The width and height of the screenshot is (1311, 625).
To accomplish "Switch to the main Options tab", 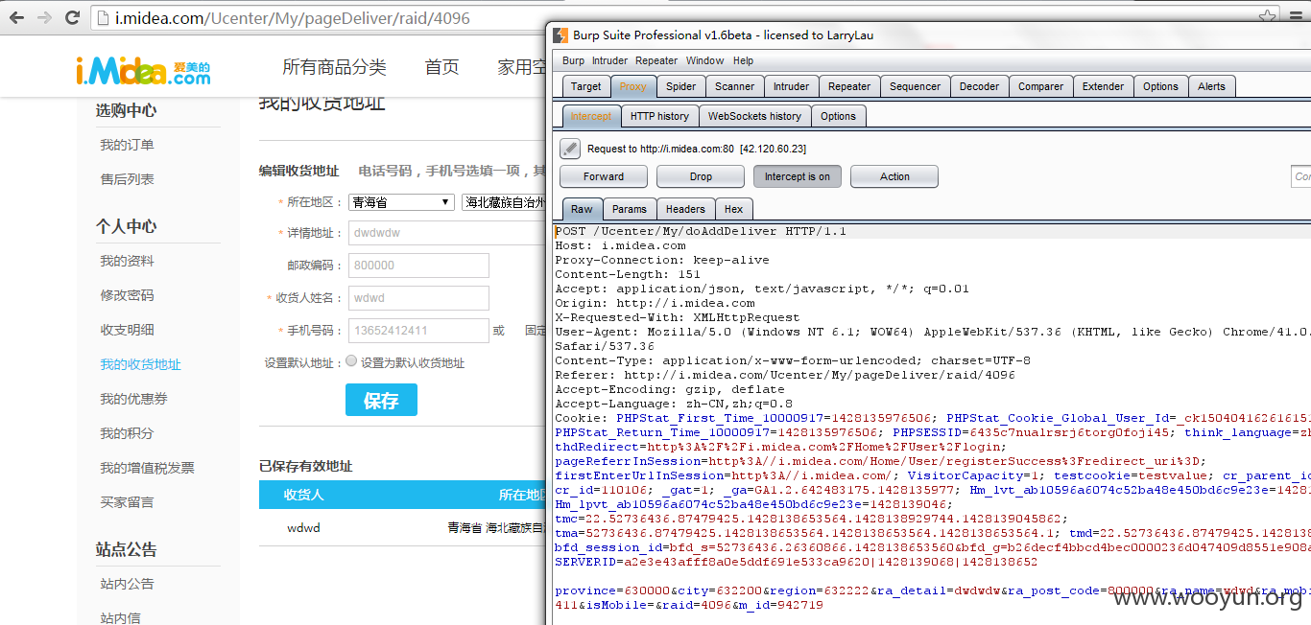I will (x=1160, y=86).
